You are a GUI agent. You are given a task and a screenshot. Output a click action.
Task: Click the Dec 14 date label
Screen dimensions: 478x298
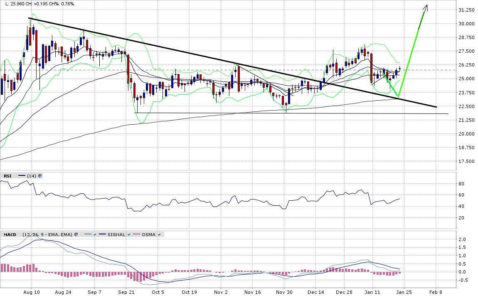point(316,292)
